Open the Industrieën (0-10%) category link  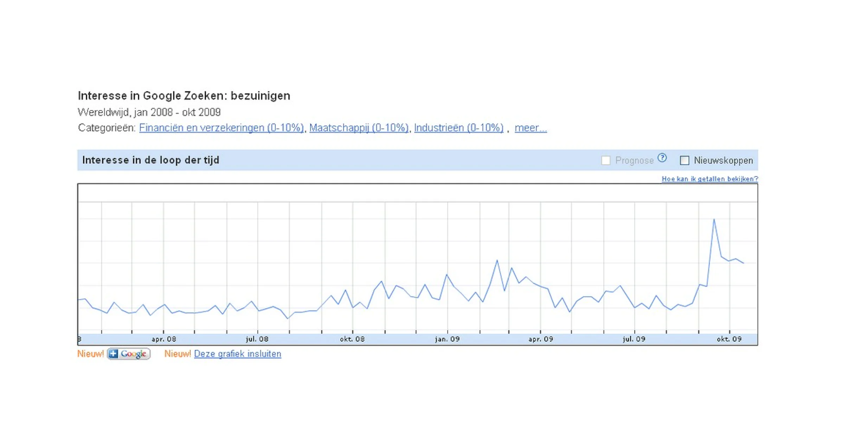click(x=459, y=128)
